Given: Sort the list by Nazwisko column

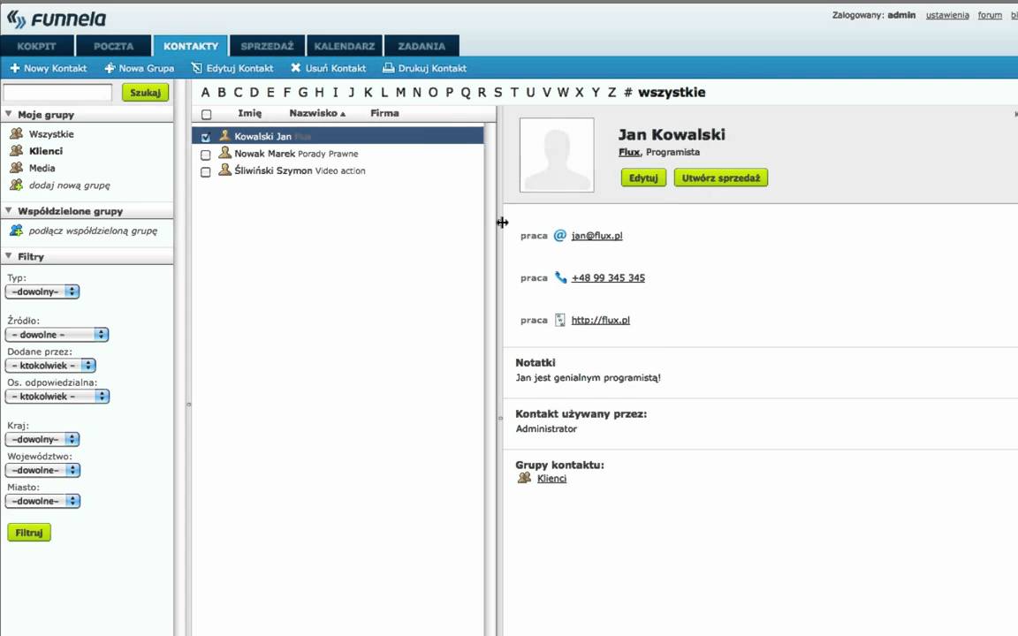Looking at the screenshot, I should tap(317, 113).
